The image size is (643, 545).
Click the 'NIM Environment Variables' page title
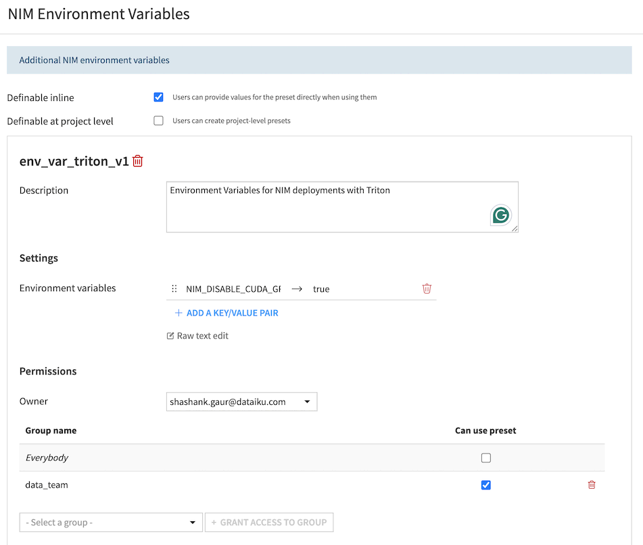coord(98,14)
